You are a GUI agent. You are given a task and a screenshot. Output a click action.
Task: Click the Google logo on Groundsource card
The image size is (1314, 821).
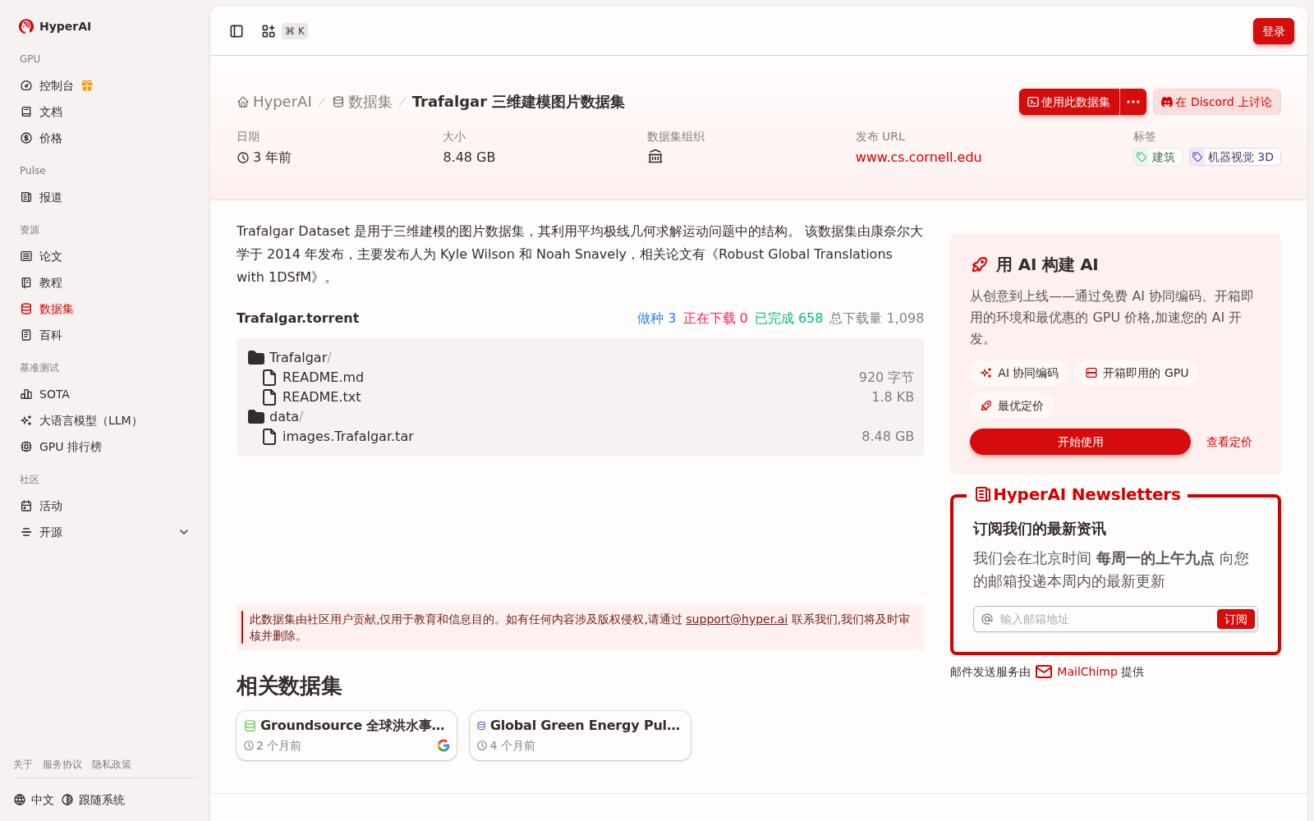click(443, 745)
